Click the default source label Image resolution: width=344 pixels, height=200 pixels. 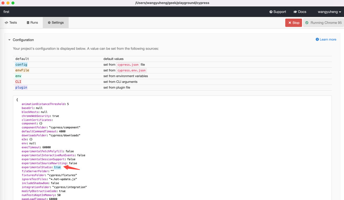tap(22, 59)
